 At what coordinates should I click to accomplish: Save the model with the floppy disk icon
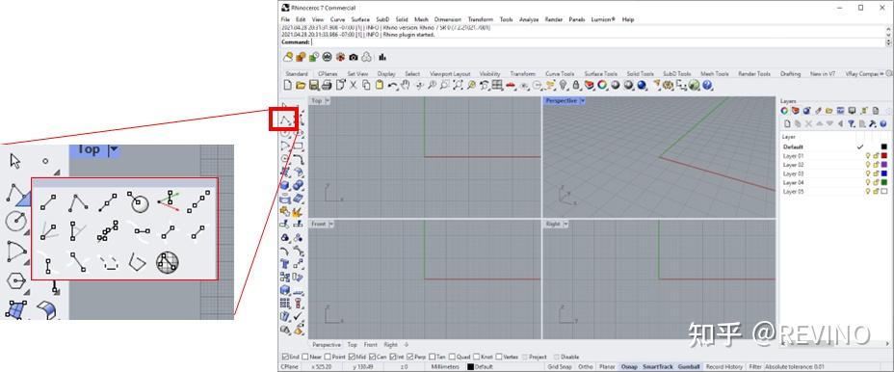(314, 85)
